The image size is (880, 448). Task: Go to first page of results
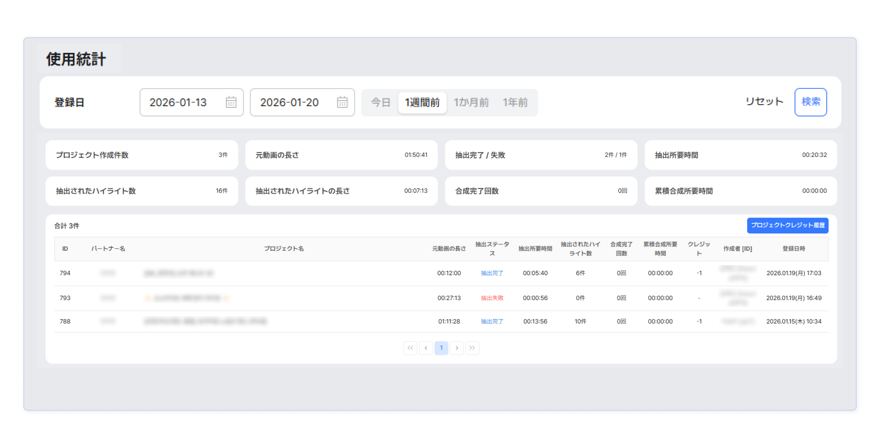(x=410, y=348)
